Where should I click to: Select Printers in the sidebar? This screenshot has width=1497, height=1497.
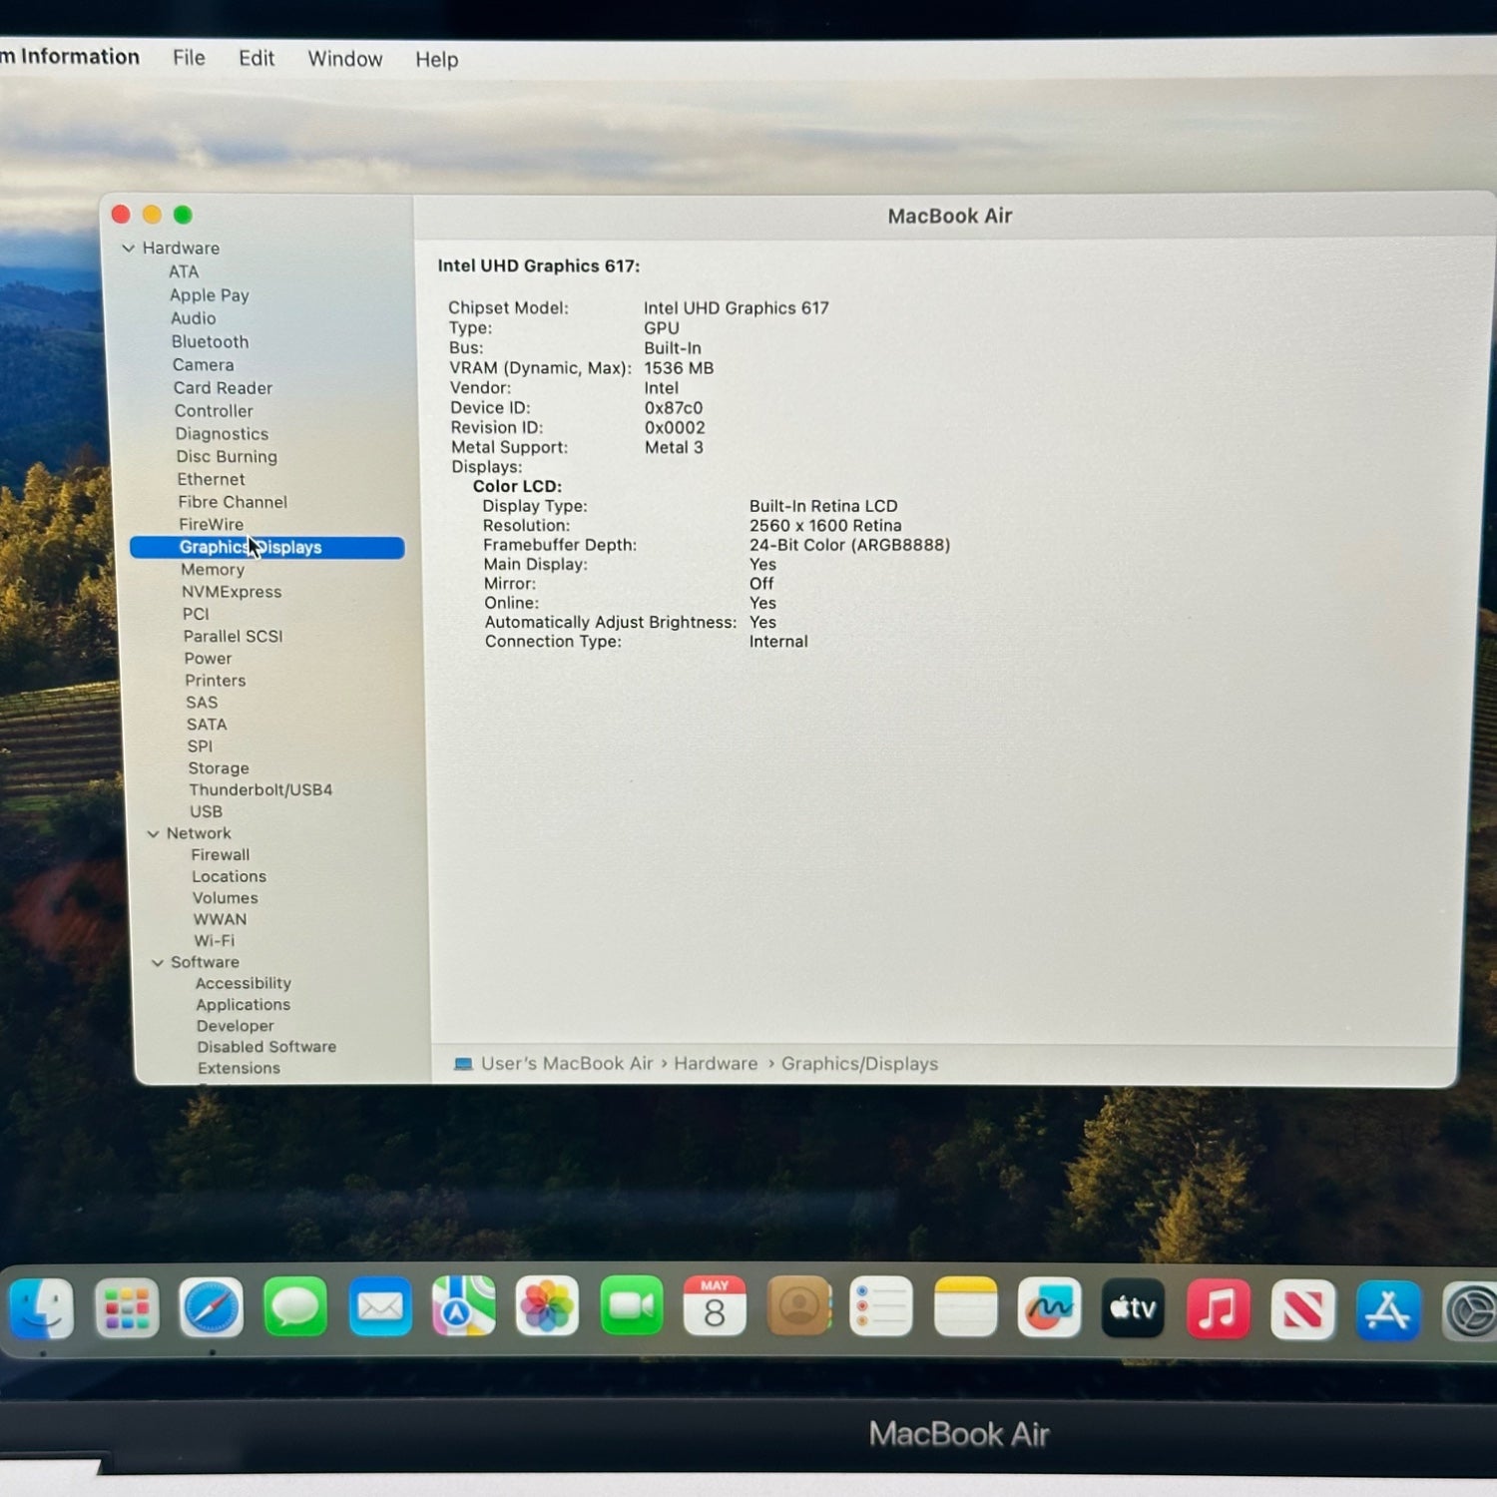(x=215, y=681)
